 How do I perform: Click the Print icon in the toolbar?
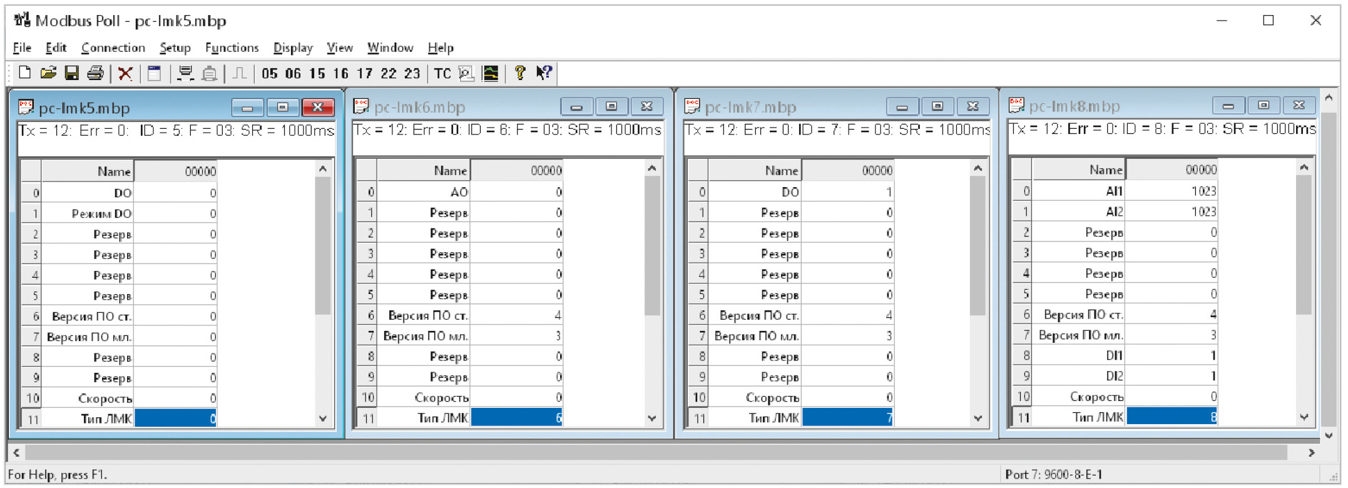click(95, 73)
